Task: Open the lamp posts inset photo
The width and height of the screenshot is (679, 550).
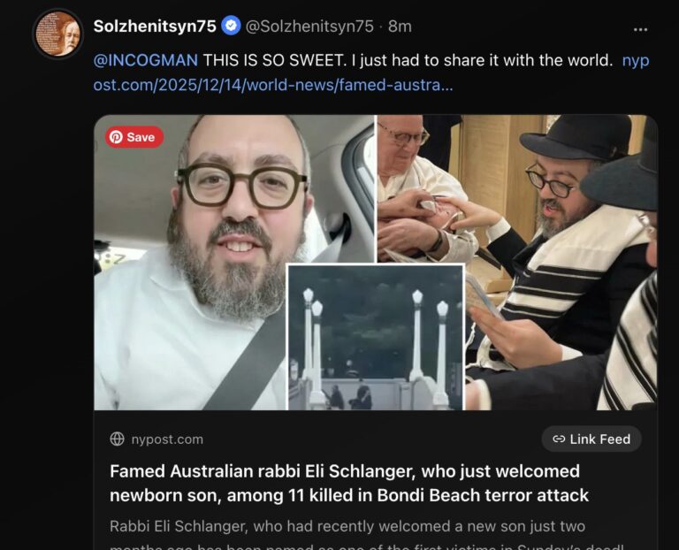Action: (376, 338)
